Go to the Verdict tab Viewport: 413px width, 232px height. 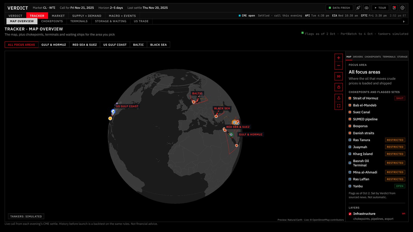coord(15,16)
